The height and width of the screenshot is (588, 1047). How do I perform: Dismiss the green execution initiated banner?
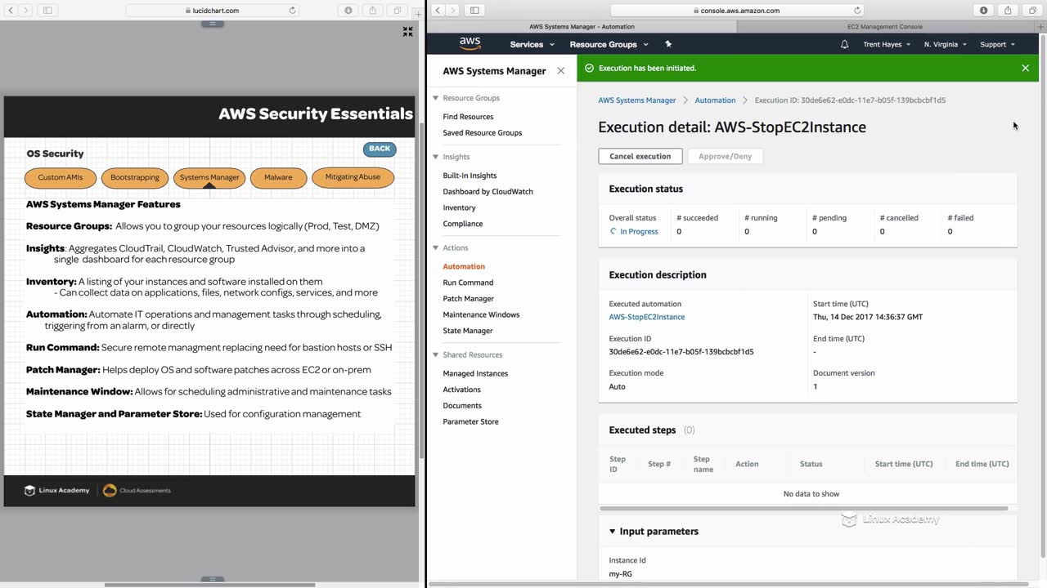pyautogui.click(x=1025, y=69)
